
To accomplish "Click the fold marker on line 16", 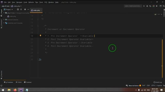I will (38, 26).
